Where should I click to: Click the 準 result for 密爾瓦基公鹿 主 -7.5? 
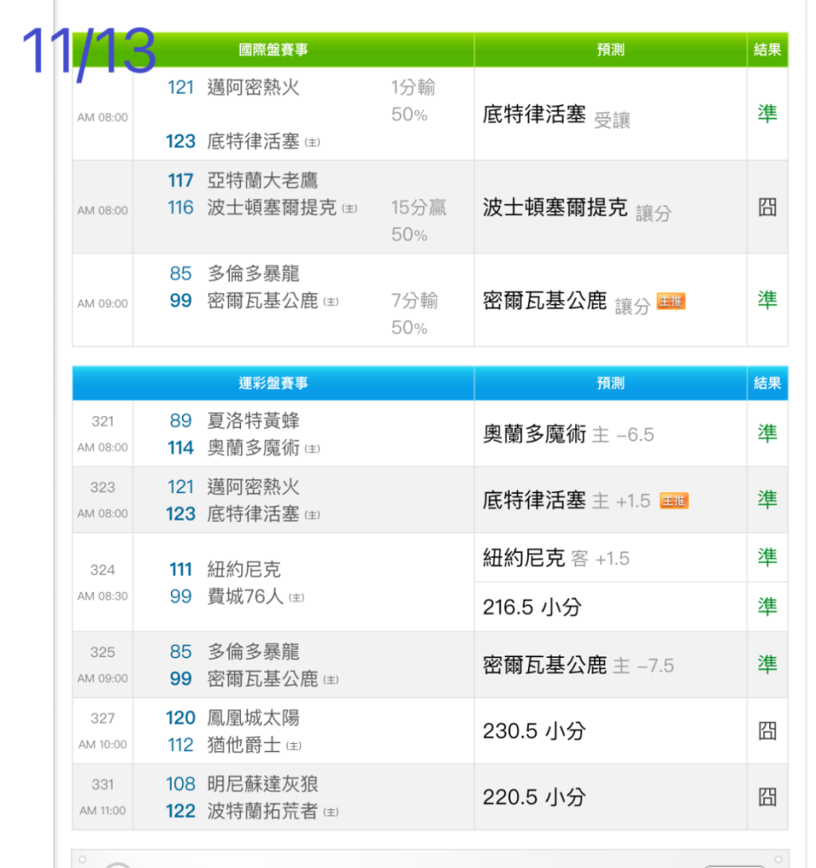(767, 664)
